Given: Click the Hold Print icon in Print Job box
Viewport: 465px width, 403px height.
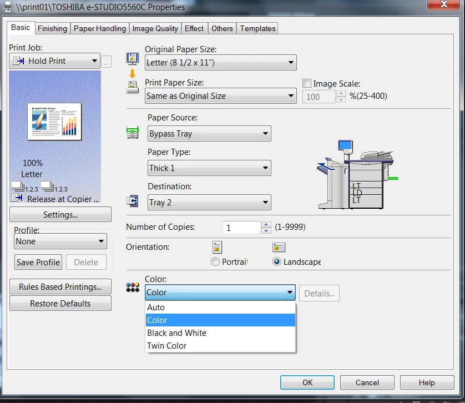Looking at the screenshot, I should click(19, 61).
